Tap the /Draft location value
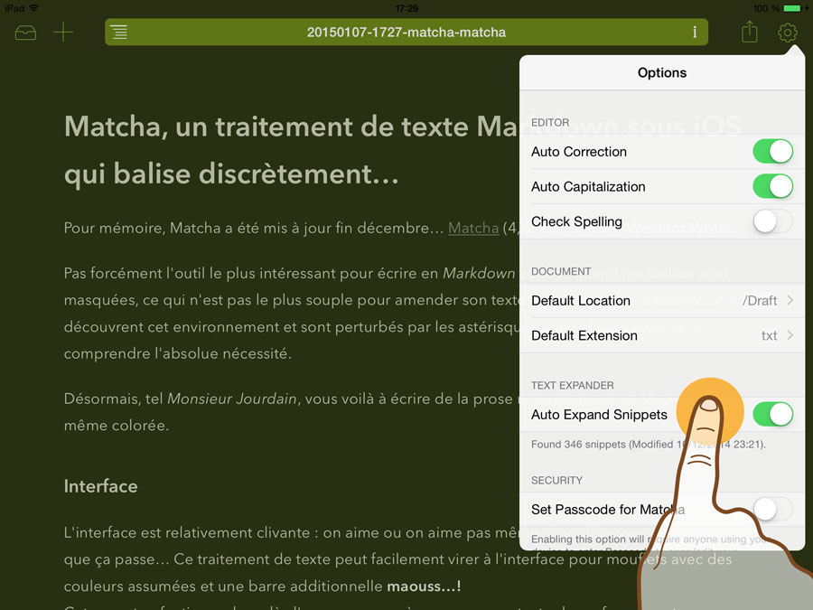The image size is (813, 610). [760, 301]
